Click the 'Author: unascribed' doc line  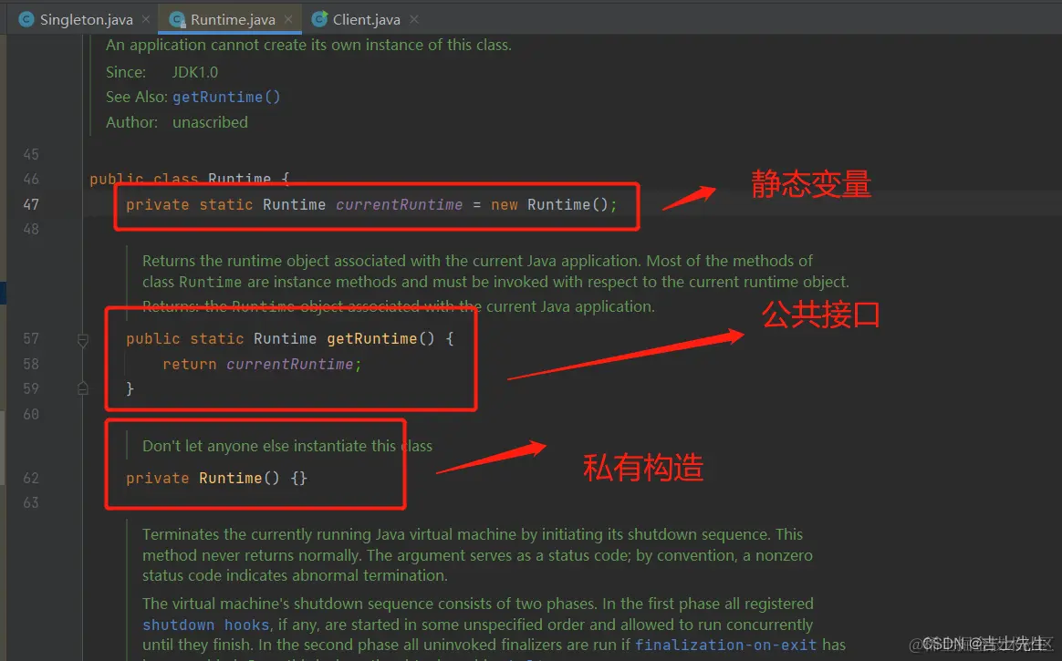177,122
